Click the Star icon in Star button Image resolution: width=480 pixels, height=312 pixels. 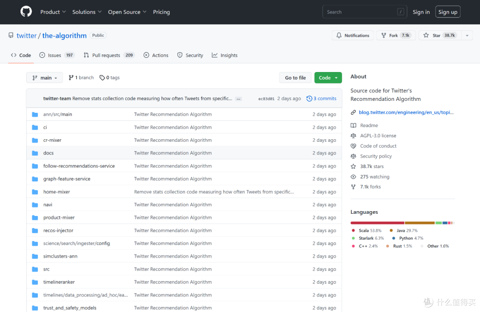point(426,35)
